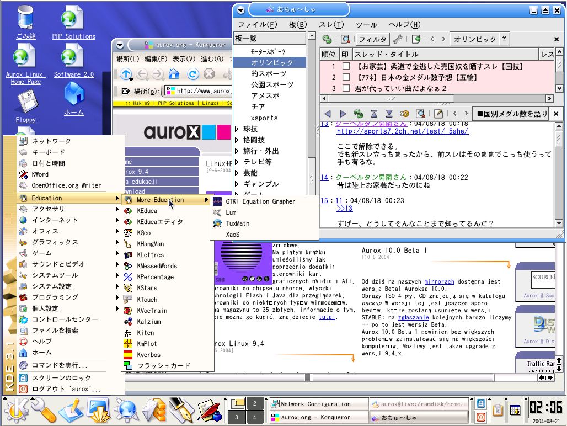Expand the 球技 board category
Screen dimensions: 567x426
tap(237, 129)
